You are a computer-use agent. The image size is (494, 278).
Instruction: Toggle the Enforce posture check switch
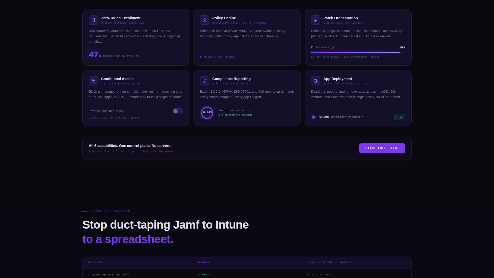178,111
